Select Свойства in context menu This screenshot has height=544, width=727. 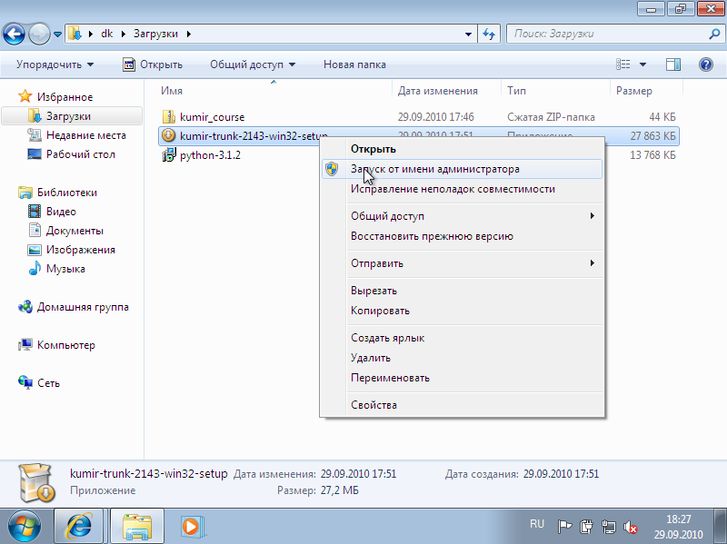(x=373, y=405)
